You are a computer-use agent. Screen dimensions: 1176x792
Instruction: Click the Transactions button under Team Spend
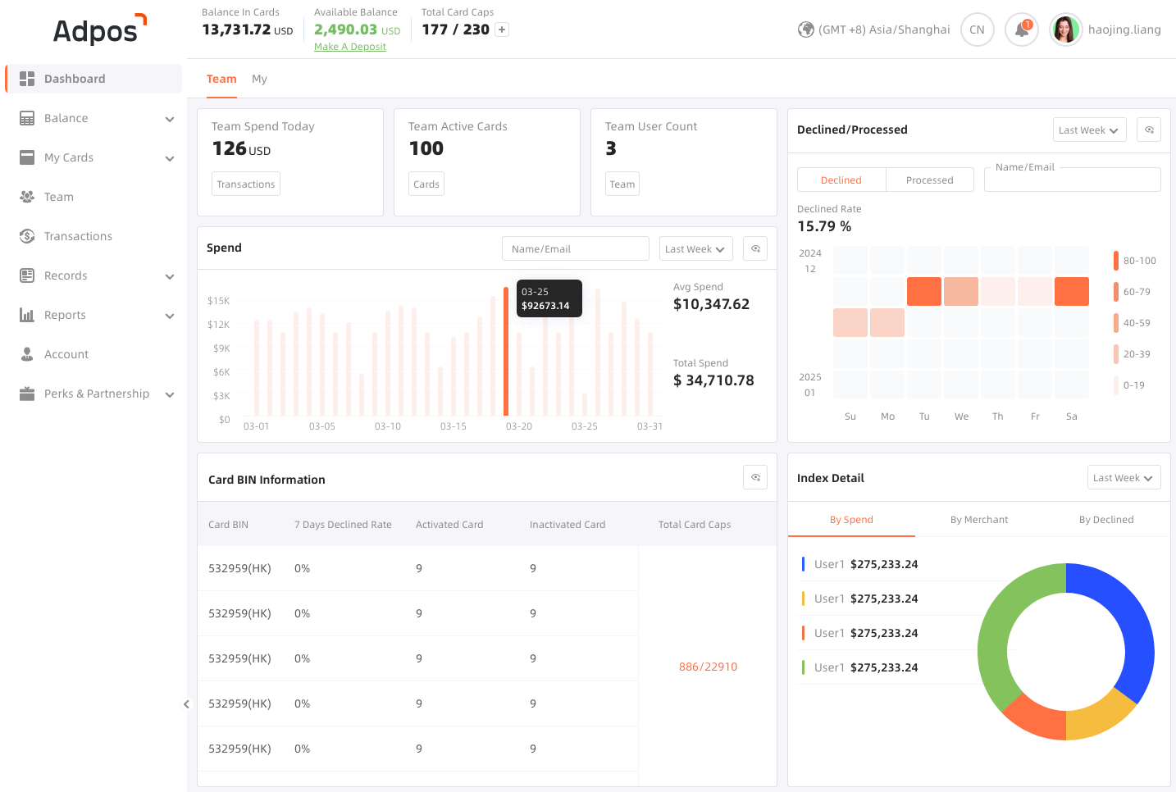click(x=246, y=184)
